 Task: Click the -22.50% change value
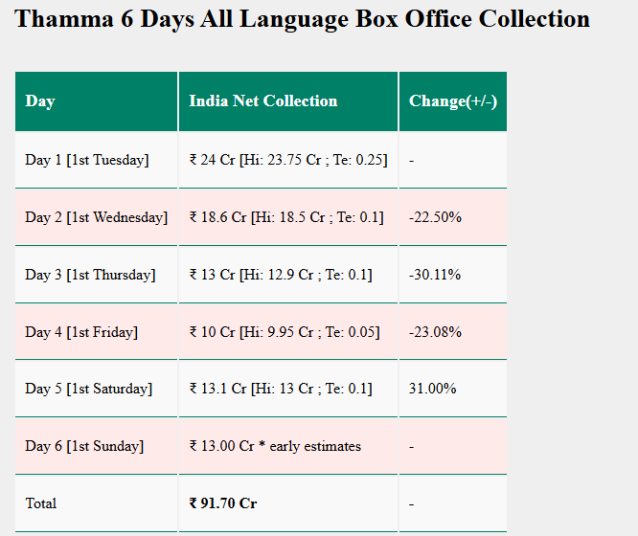[435, 217]
